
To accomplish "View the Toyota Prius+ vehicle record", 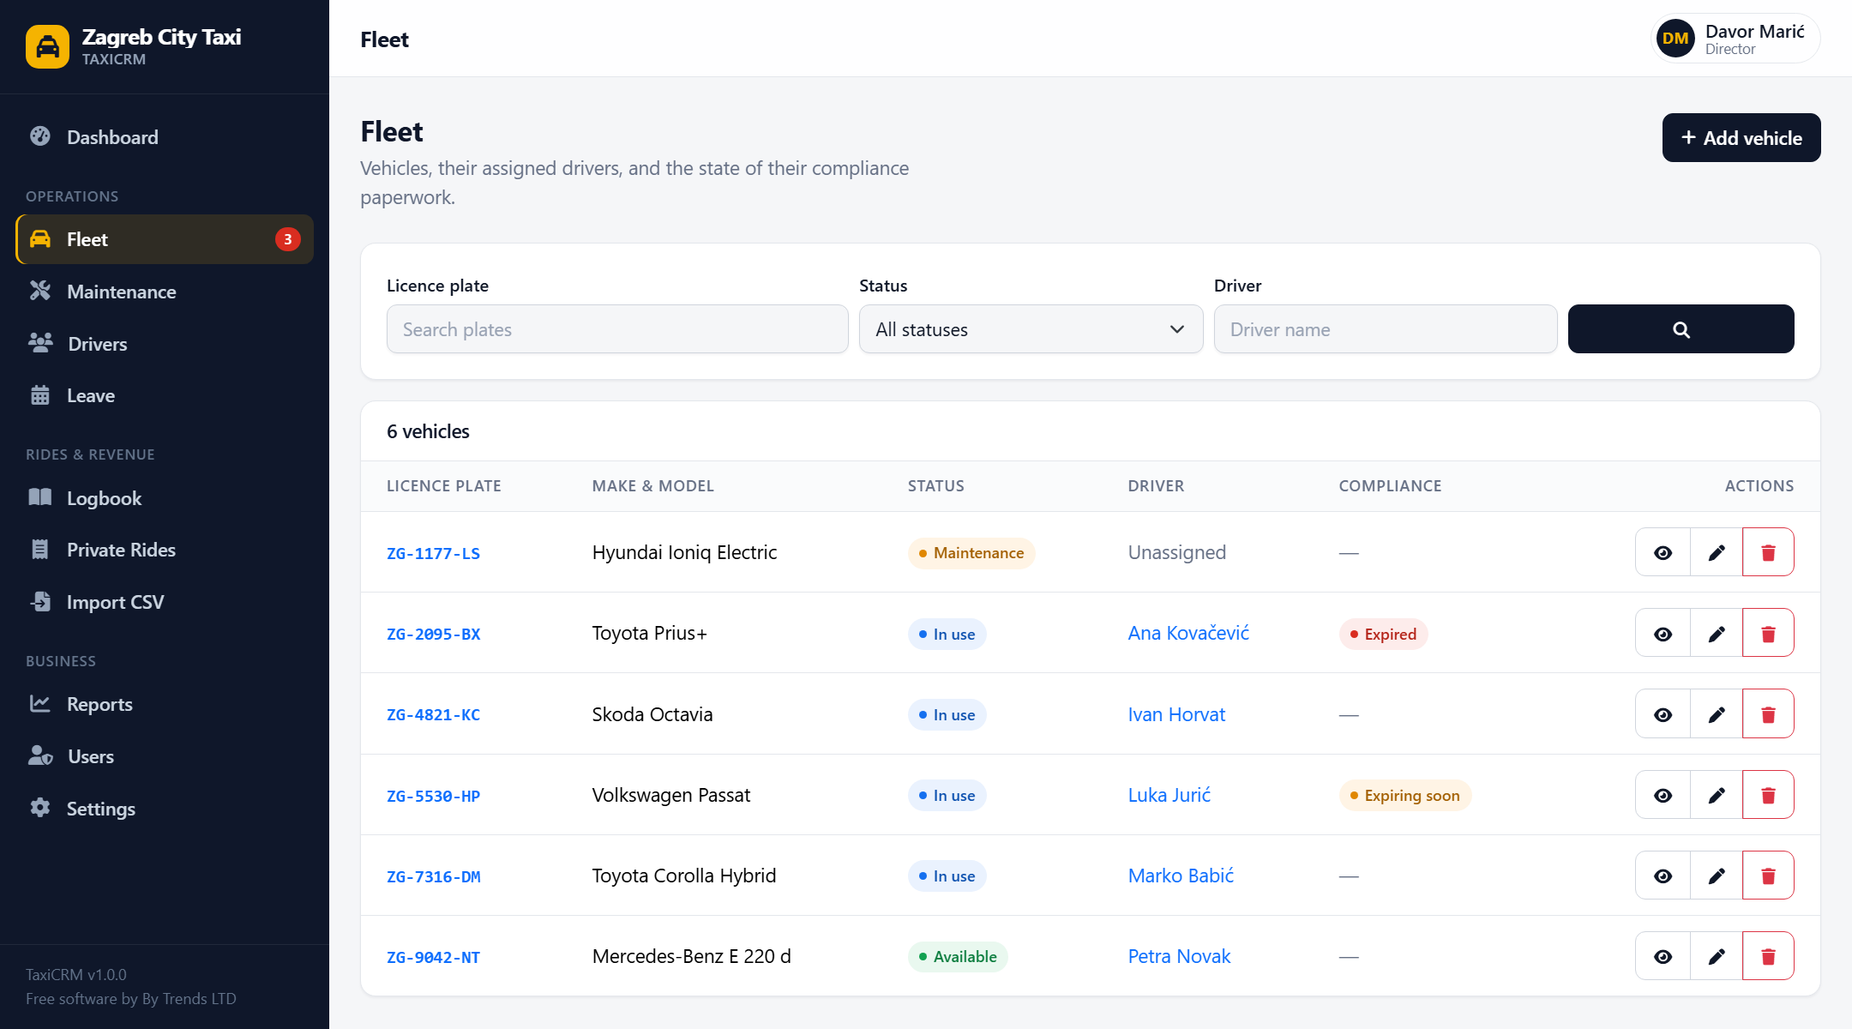I will 1663,633.
